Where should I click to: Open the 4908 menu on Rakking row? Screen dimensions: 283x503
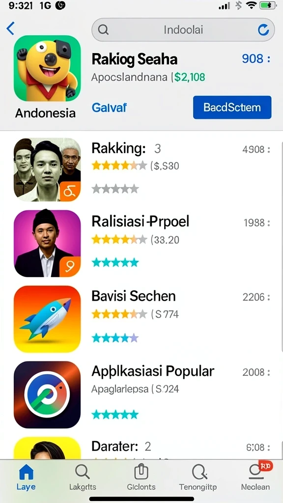click(x=256, y=149)
